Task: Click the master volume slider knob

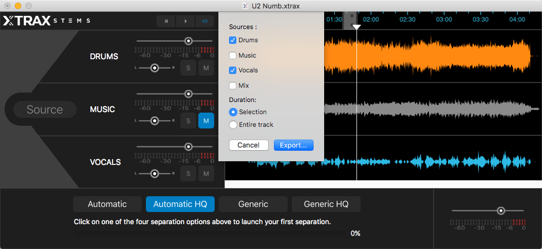Action: (x=501, y=210)
